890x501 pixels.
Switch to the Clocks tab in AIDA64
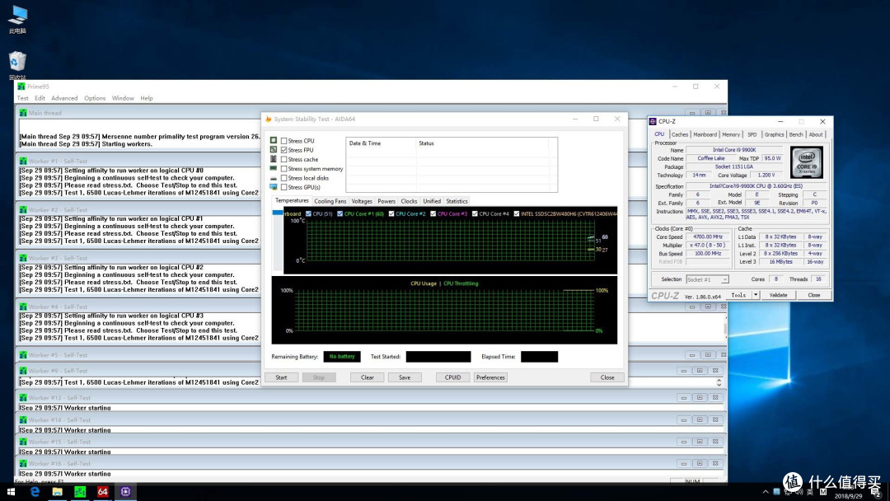(409, 201)
